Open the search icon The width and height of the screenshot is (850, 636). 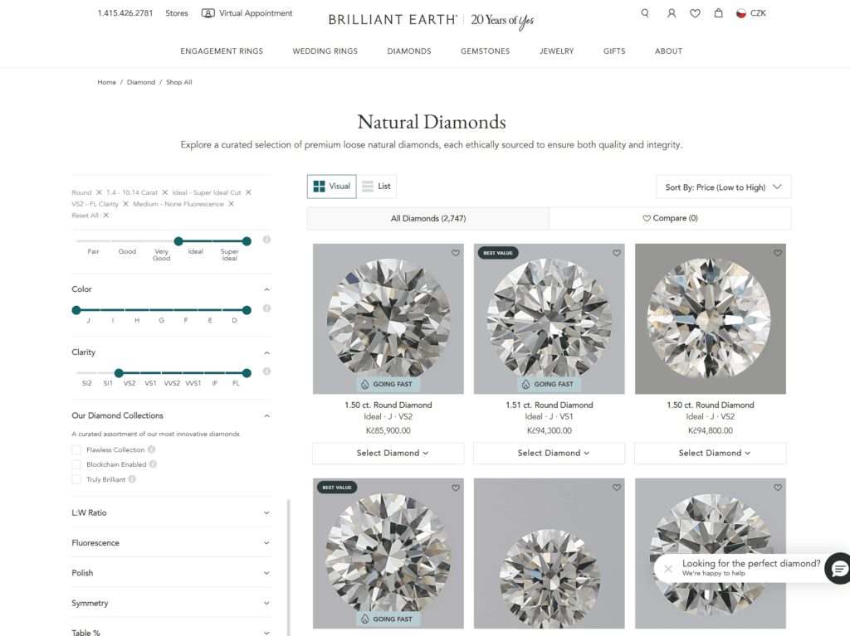point(645,13)
